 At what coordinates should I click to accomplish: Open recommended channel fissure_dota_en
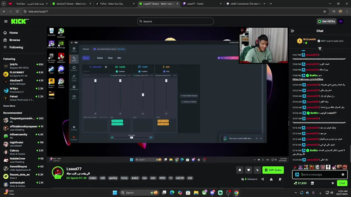23,176
